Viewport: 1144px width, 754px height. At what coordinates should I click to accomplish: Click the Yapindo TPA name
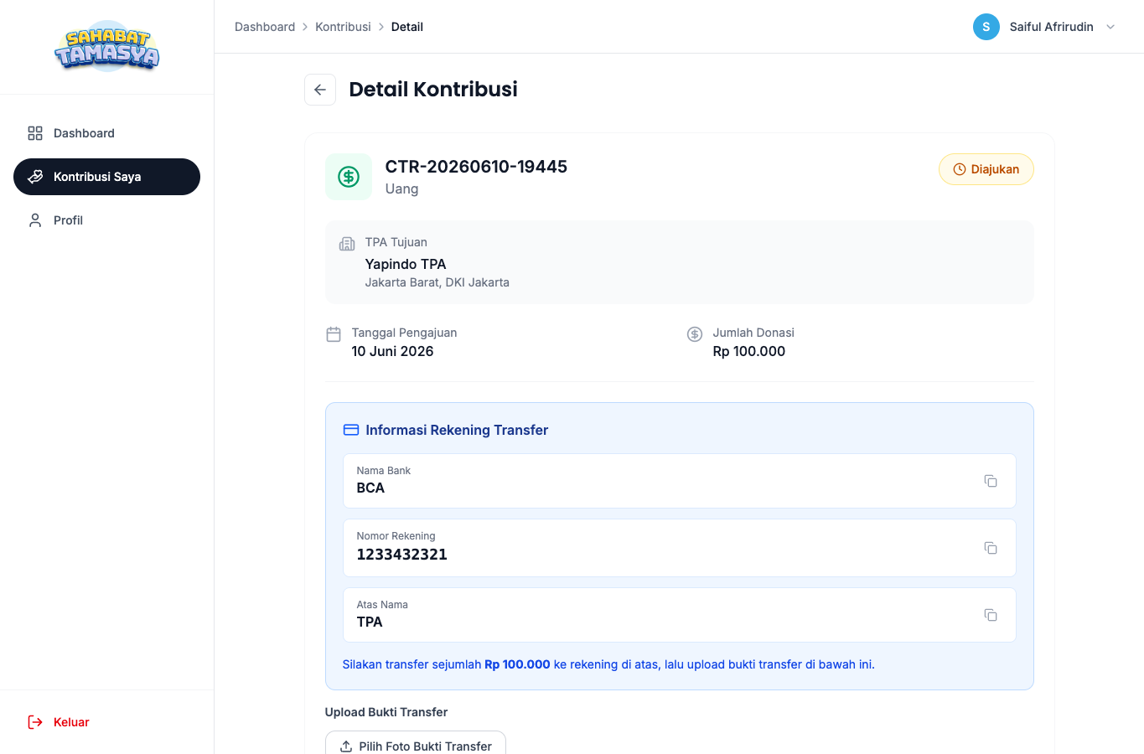pos(406,264)
